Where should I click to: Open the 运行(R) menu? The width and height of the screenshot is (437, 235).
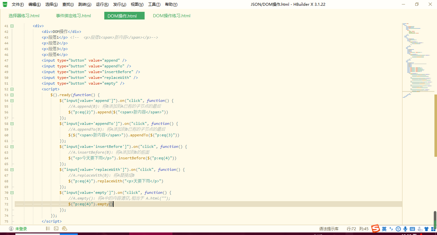tap(102, 4)
